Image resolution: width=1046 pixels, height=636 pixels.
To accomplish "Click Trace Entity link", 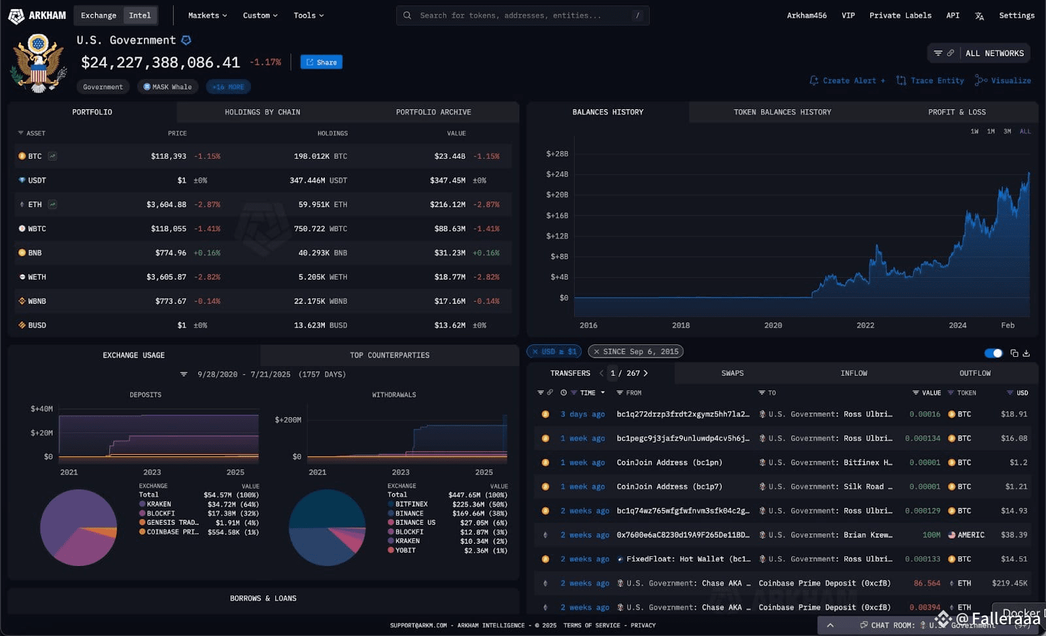I will (930, 80).
